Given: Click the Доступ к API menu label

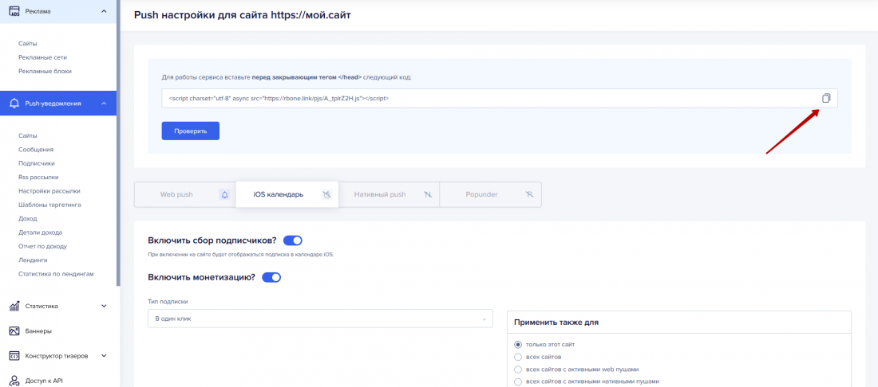Looking at the screenshot, I should (44, 381).
